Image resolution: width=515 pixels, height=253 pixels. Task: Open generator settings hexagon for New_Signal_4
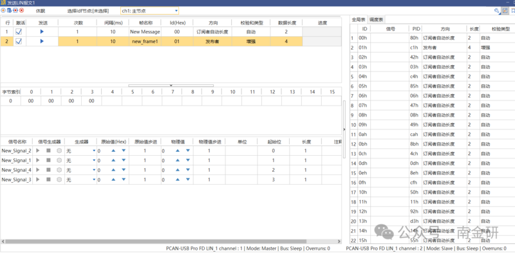pyautogui.click(x=59, y=170)
